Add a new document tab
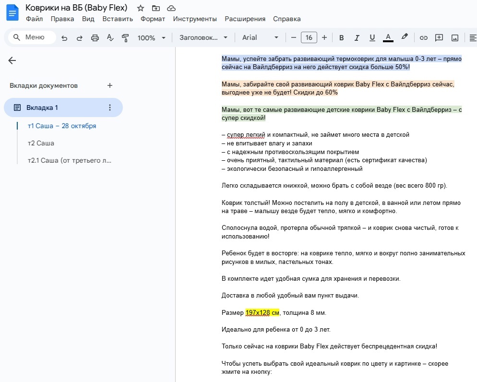 click(x=110, y=85)
